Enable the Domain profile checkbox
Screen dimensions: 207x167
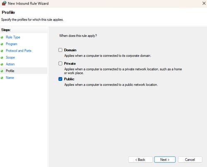coord(60,50)
